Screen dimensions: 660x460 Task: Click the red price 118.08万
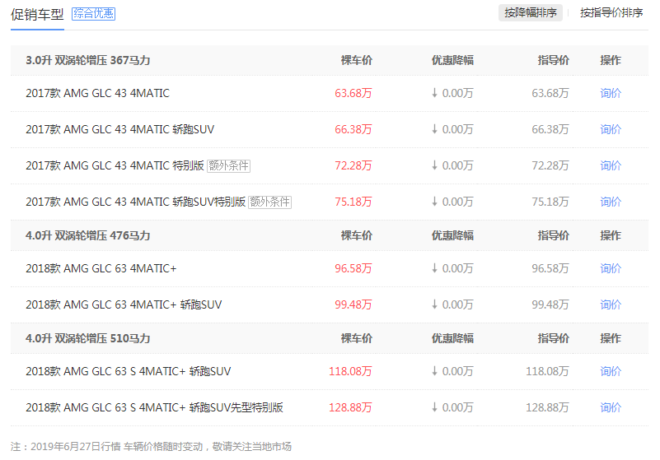tap(350, 371)
